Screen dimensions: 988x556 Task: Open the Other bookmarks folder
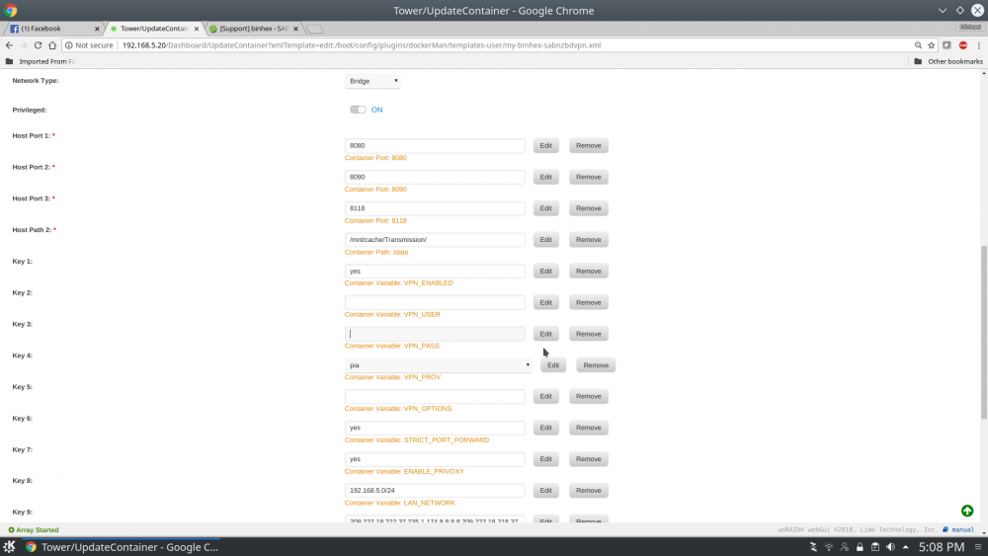coord(948,61)
